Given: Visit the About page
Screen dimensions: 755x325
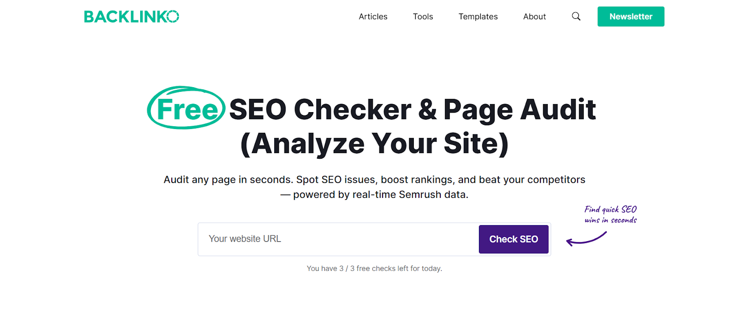Looking at the screenshot, I should (534, 16).
